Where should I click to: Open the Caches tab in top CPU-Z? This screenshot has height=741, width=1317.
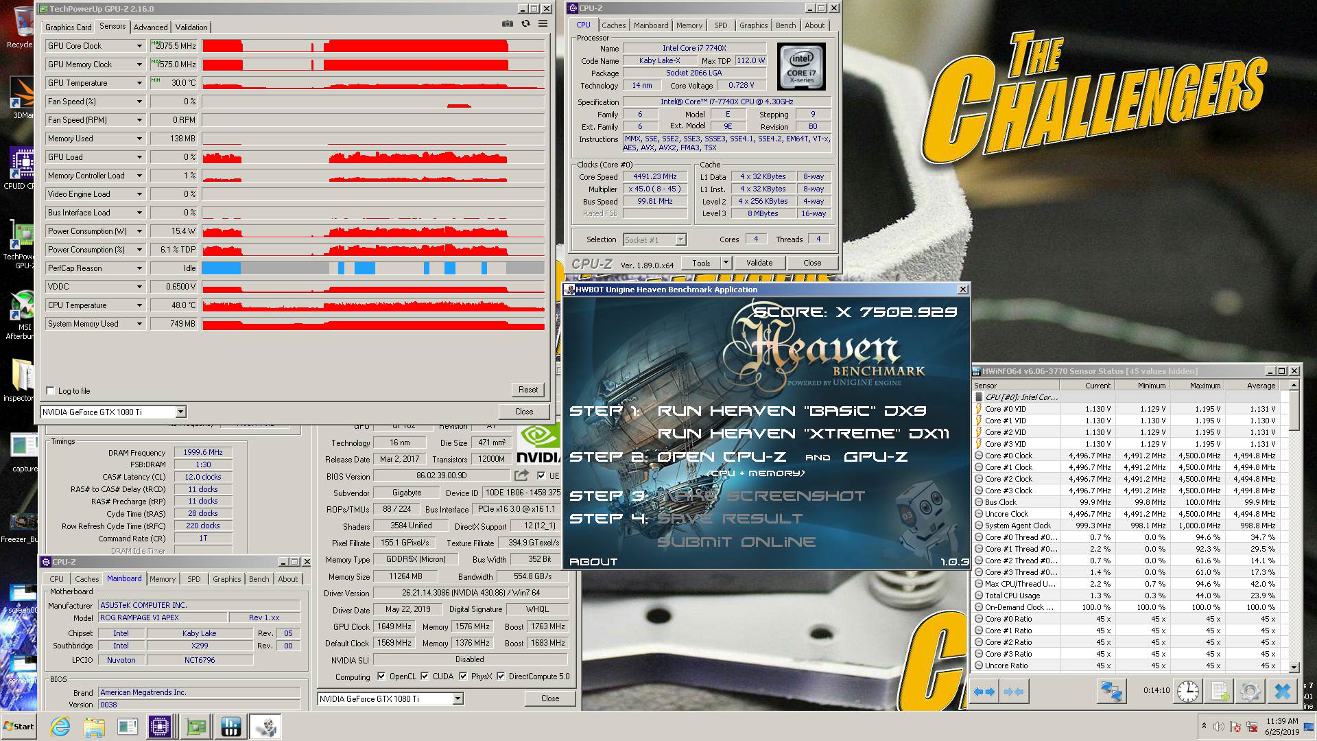point(614,25)
